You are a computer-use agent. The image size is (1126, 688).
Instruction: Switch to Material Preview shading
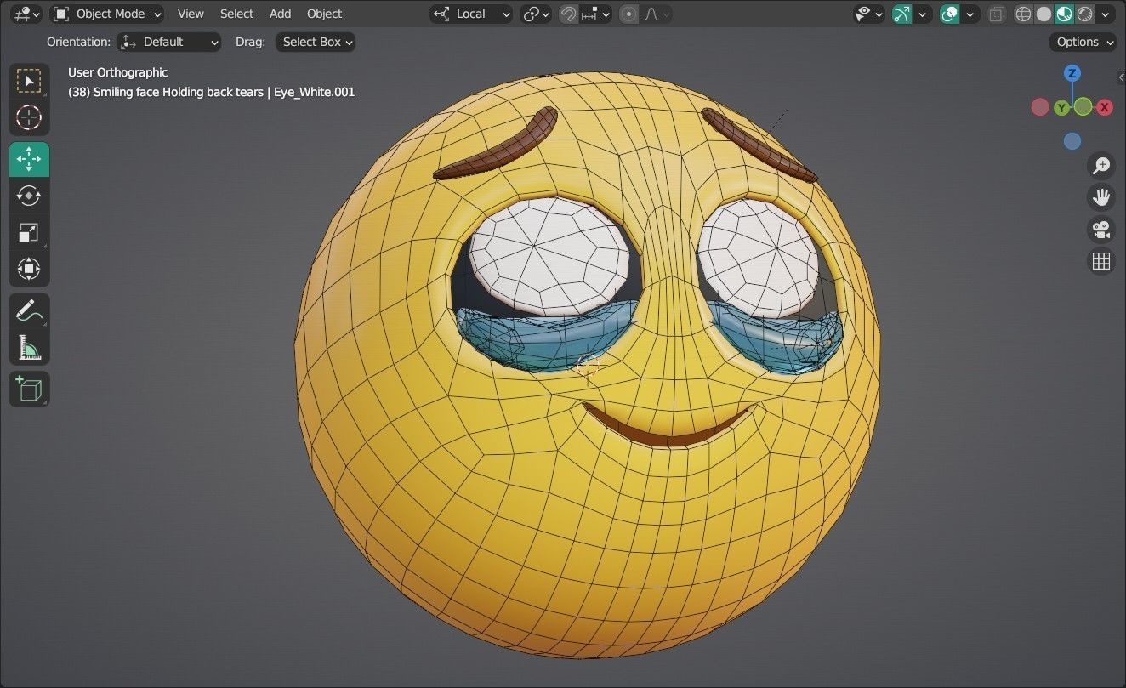tap(1064, 14)
